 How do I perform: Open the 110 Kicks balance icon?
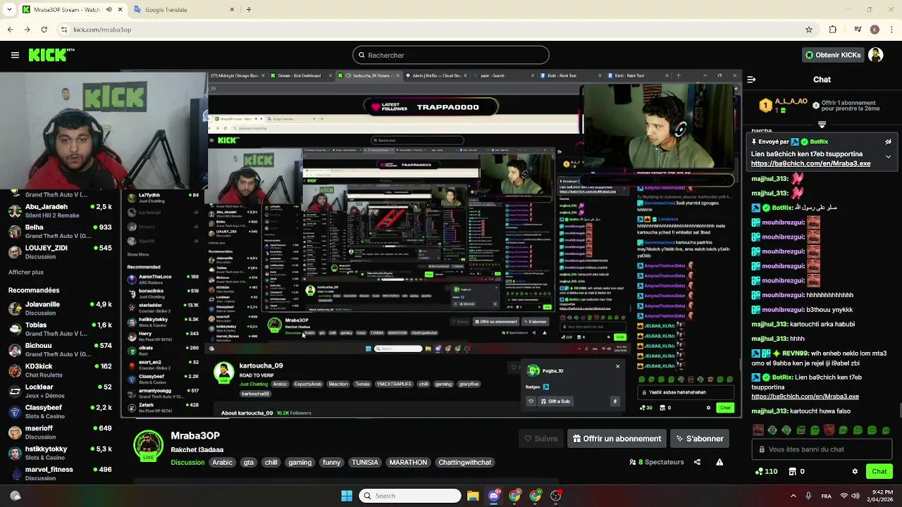pyautogui.click(x=766, y=471)
